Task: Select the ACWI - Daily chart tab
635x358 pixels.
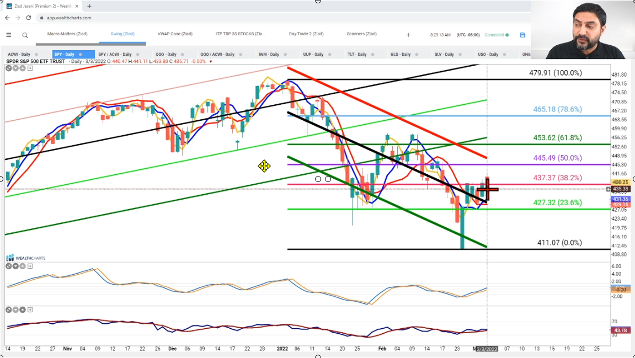Action: tap(19, 54)
